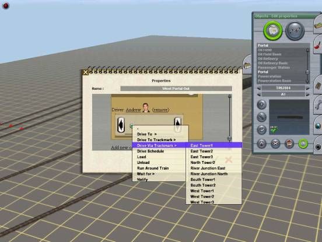Click the (remove) driver link
Viewport: 322px width, 242px height.
click(x=160, y=110)
